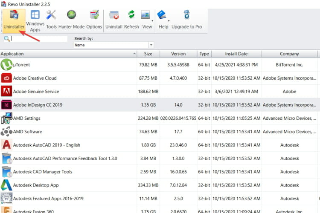Image resolution: width=320 pixels, height=213 pixels.
Task: Click the application search field
Action: coord(39,39)
